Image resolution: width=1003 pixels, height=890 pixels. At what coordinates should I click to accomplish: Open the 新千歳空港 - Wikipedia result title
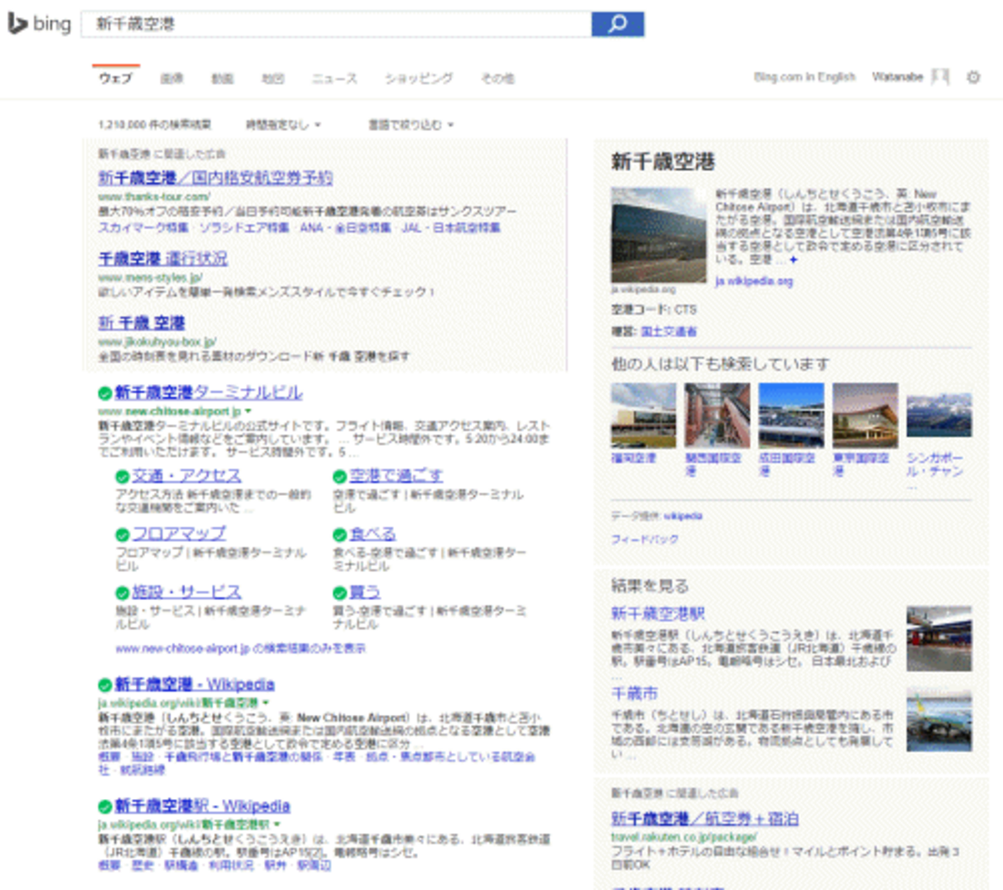(194, 684)
